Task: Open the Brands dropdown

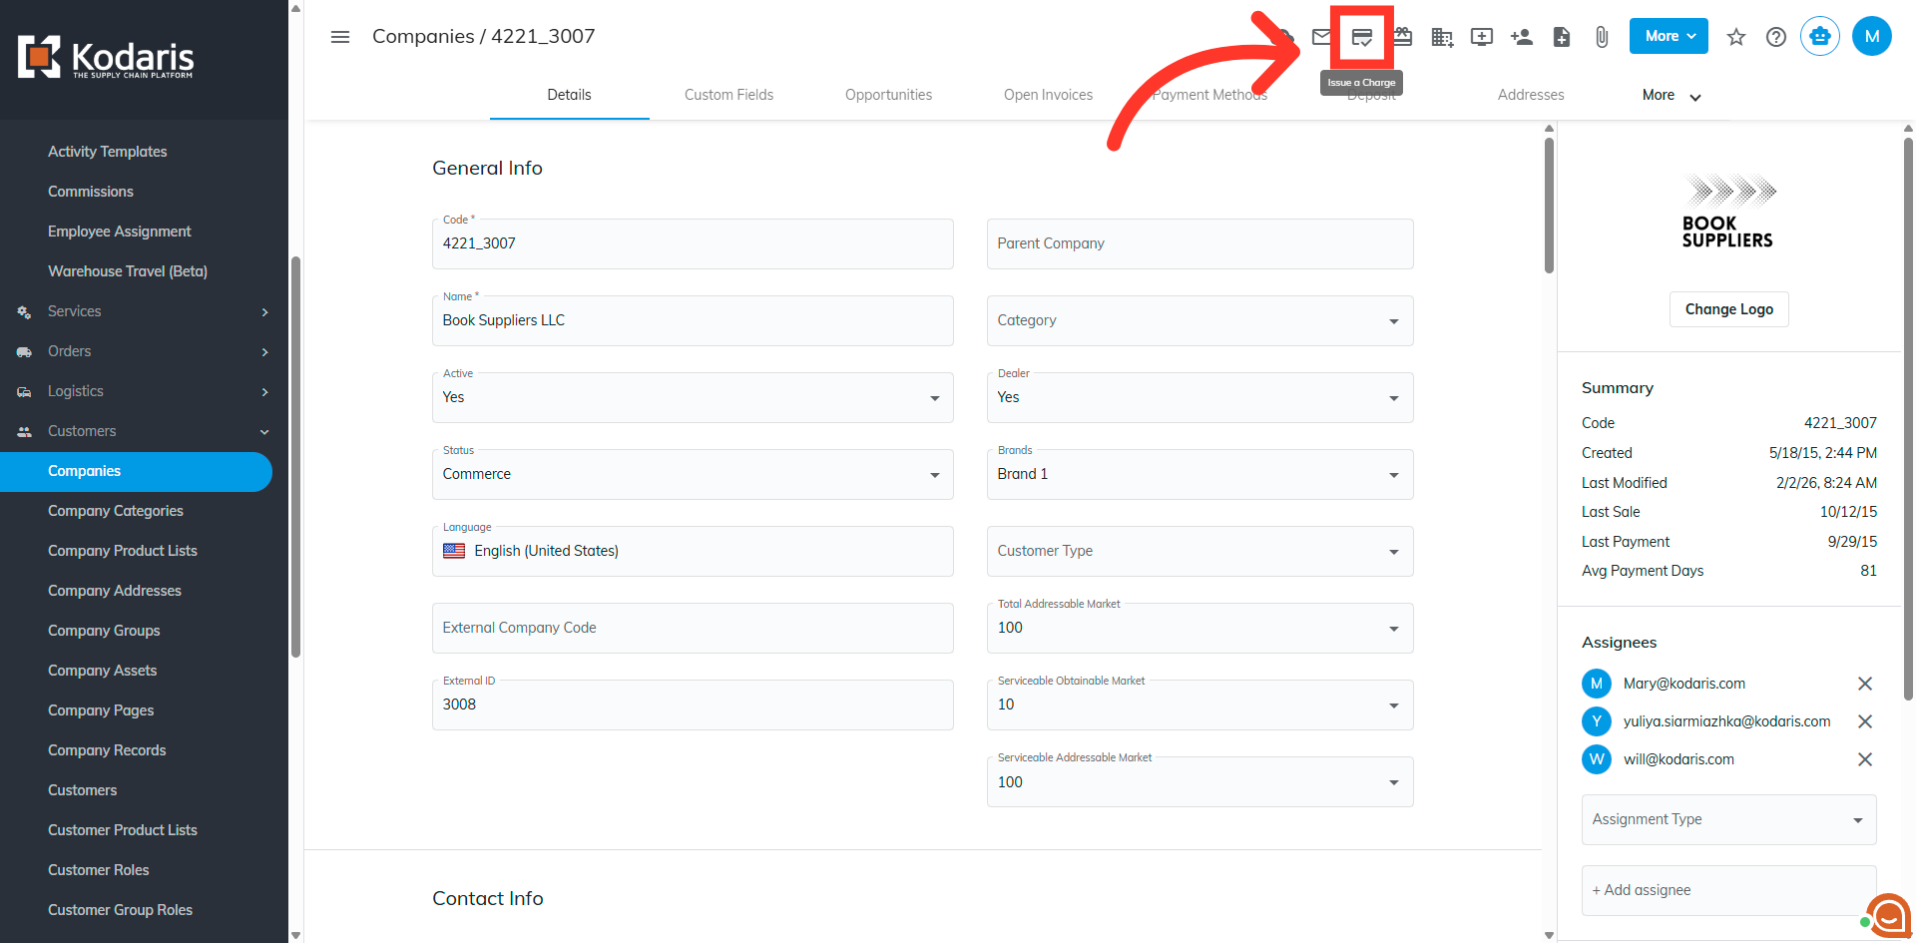Action: click(1199, 474)
